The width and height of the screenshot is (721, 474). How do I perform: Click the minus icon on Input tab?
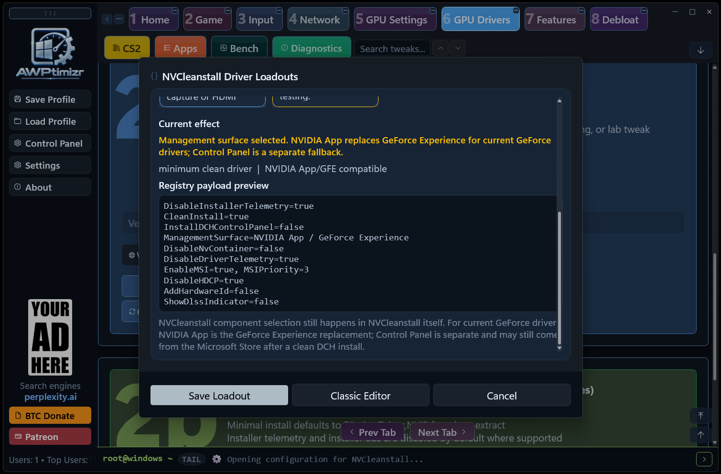pos(279,11)
